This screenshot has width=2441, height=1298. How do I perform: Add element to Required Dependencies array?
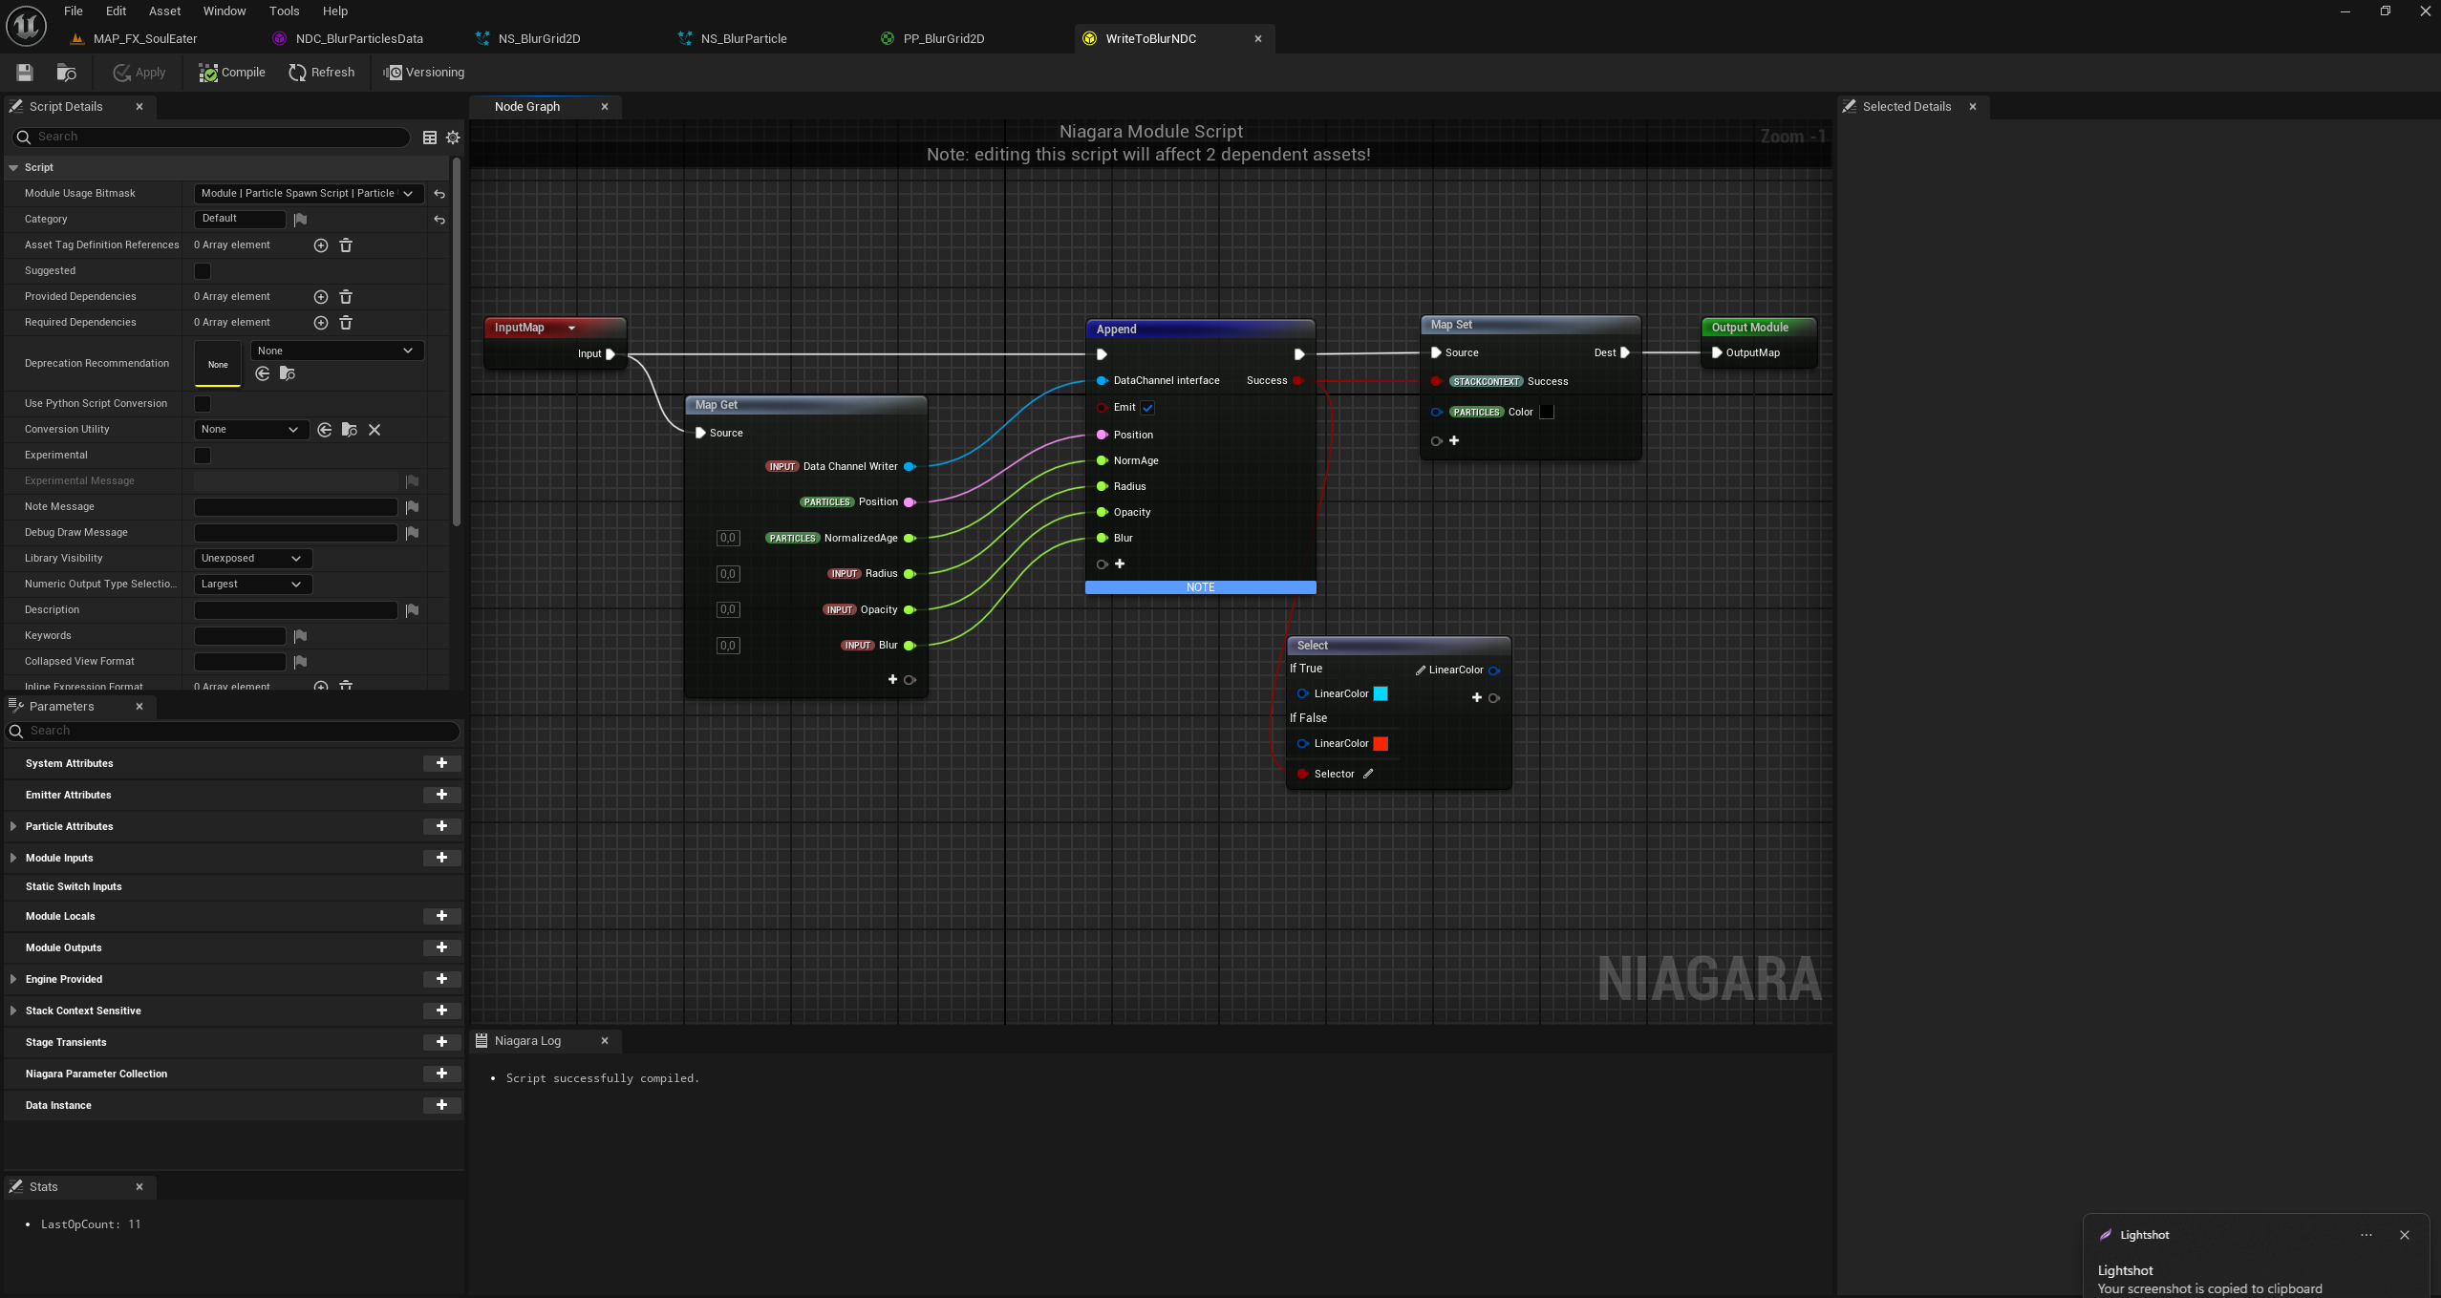pyautogui.click(x=321, y=323)
